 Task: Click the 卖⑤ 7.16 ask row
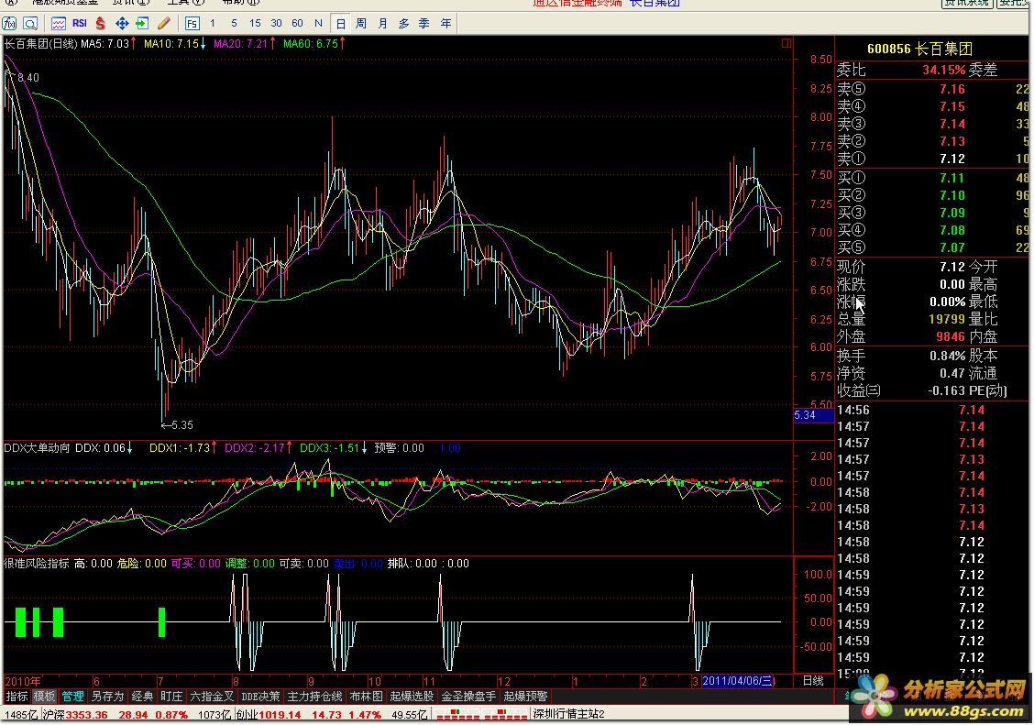[x=932, y=89]
